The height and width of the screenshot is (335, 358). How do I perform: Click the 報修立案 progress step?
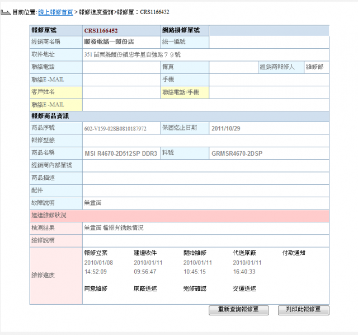[x=96, y=253]
